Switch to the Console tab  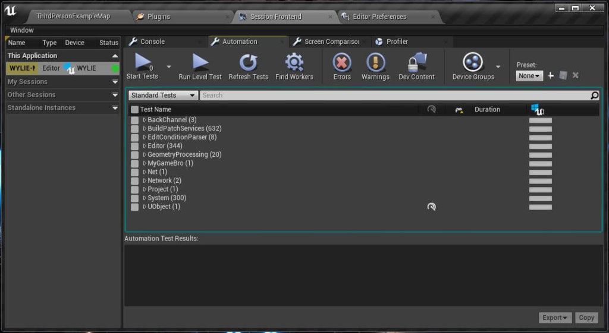pyautogui.click(x=166, y=42)
